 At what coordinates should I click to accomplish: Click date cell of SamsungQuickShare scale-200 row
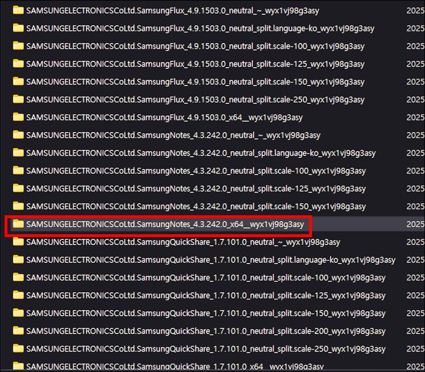[x=415, y=331]
